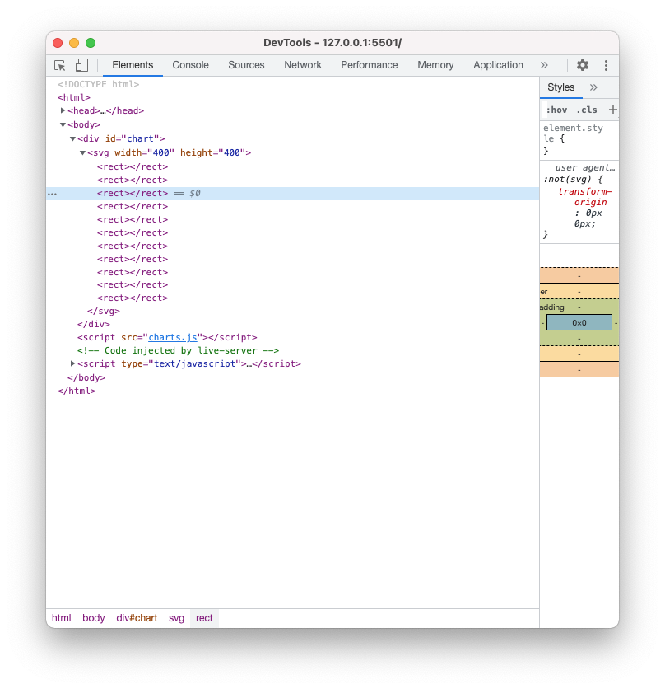
Task: Select body in the breadcrumb bar
Action: (94, 618)
